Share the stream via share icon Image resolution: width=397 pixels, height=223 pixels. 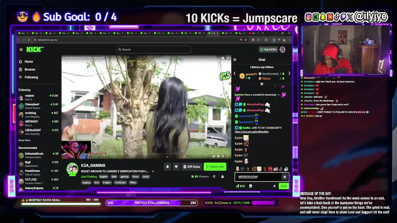click(x=214, y=177)
